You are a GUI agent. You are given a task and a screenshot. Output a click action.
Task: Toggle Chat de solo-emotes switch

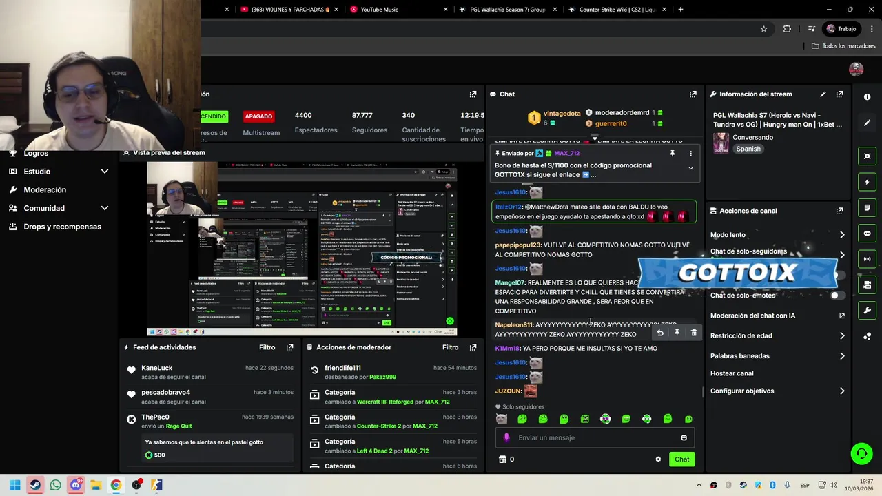[837, 296]
